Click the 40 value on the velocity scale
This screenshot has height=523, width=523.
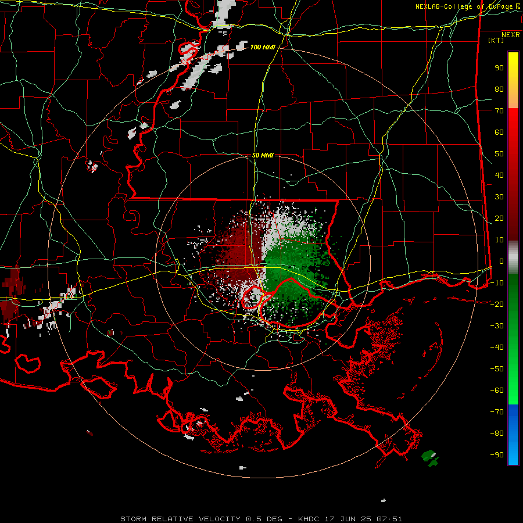(499, 175)
